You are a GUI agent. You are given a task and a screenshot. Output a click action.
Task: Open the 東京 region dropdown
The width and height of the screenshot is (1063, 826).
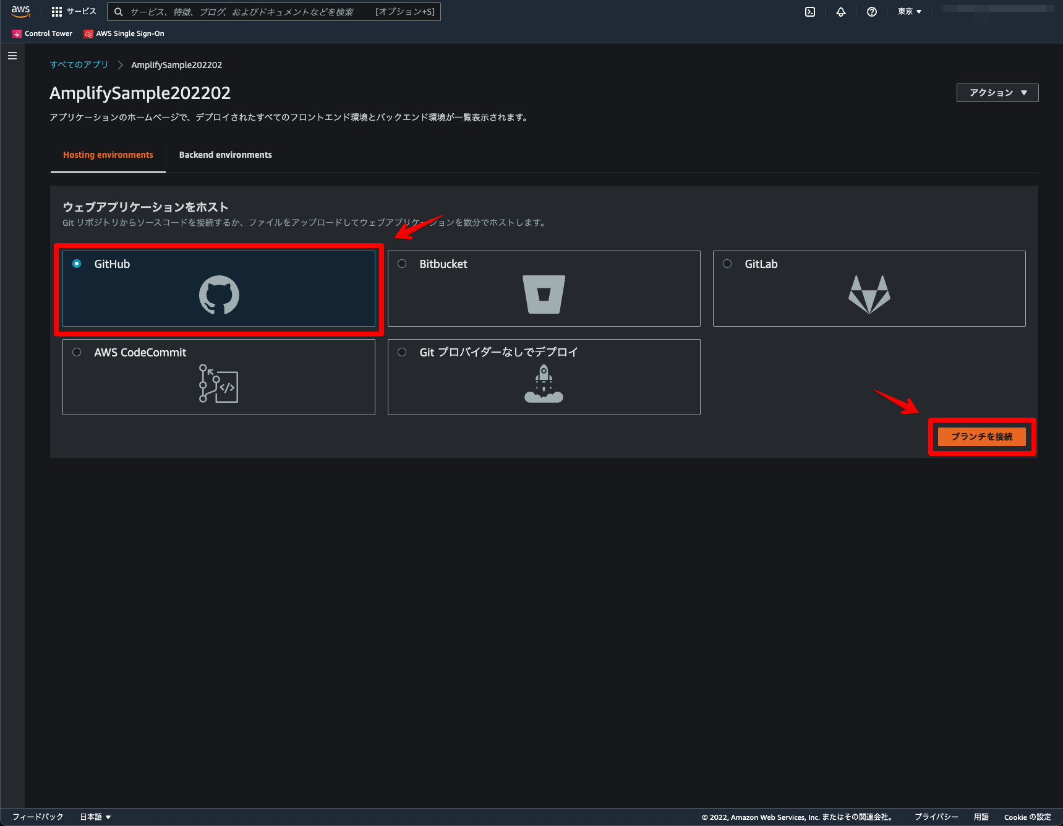click(910, 12)
